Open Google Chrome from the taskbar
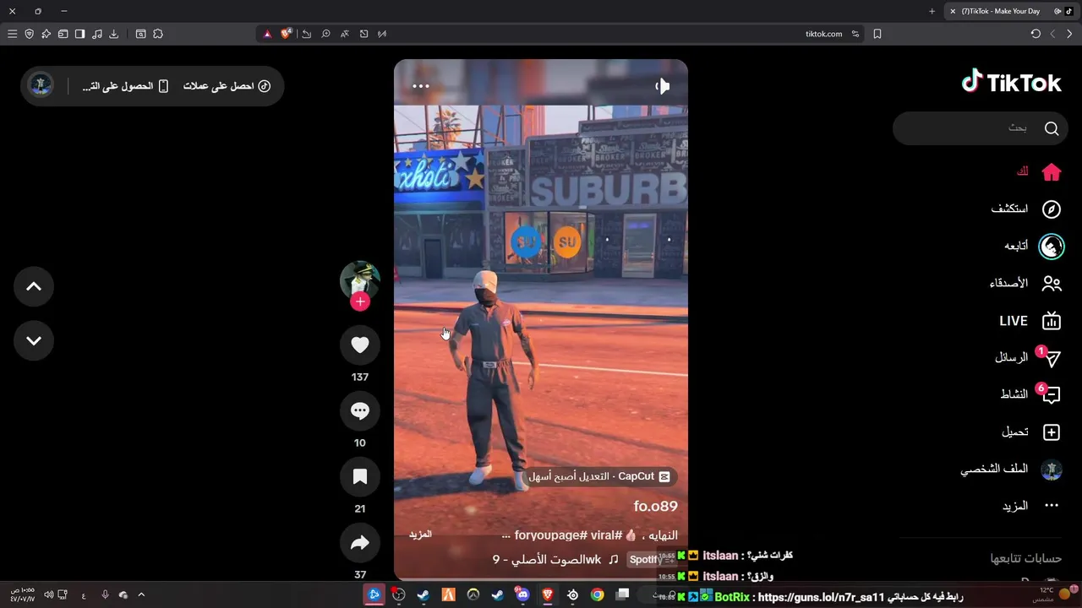The height and width of the screenshot is (608, 1082). click(x=598, y=594)
